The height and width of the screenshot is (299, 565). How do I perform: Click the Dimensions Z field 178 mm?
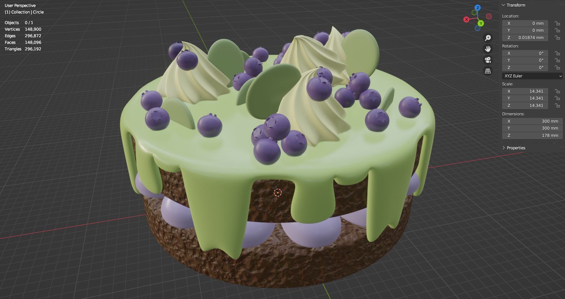pos(532,135)
